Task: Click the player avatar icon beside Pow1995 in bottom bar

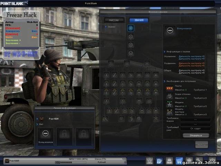Action: (x=7, y=161)
